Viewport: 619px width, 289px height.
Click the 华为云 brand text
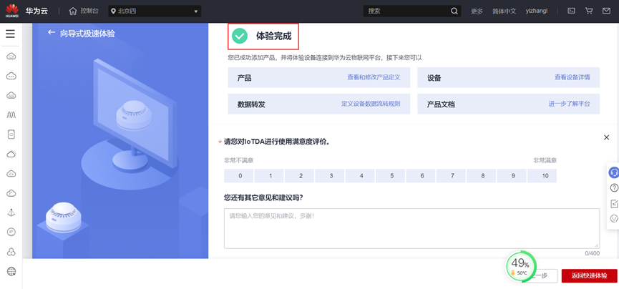pos(36,11)
